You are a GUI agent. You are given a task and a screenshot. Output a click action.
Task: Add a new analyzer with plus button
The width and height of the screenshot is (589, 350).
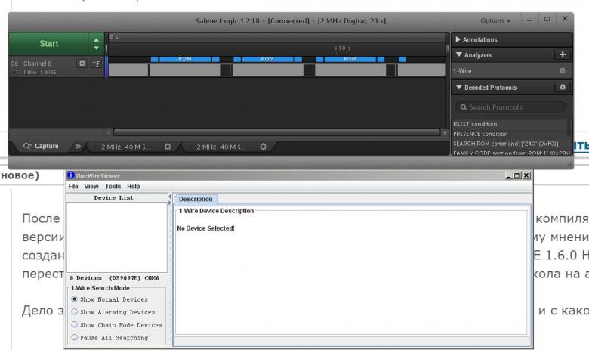point(563,54)
